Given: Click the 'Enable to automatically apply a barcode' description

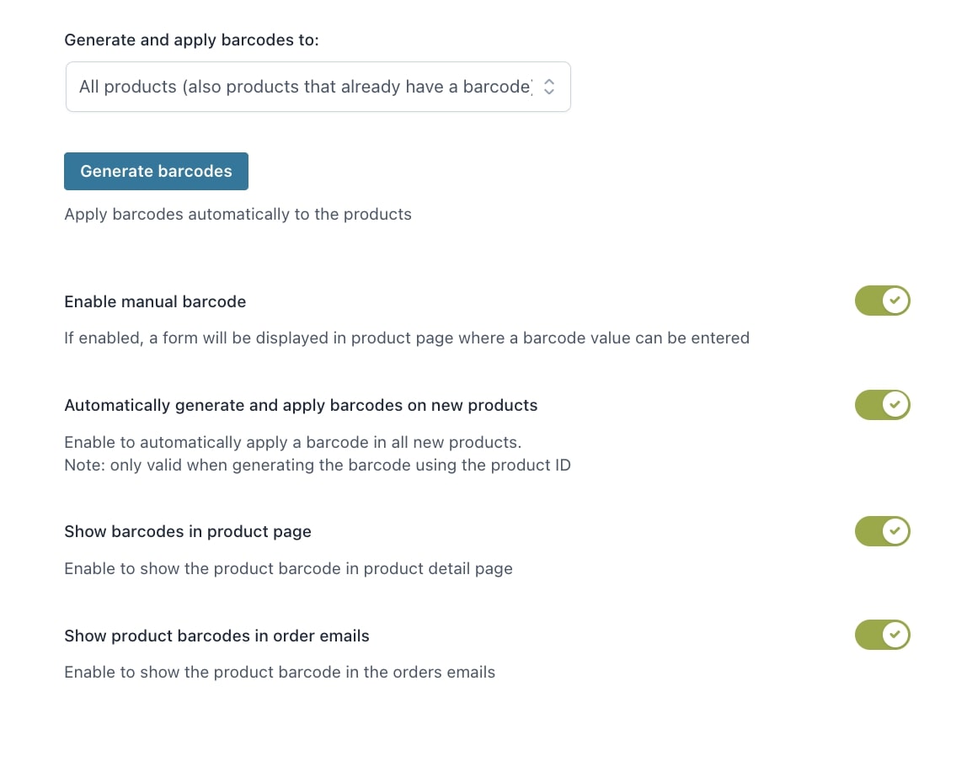Looking at the screenshot, I should (293, 443).
